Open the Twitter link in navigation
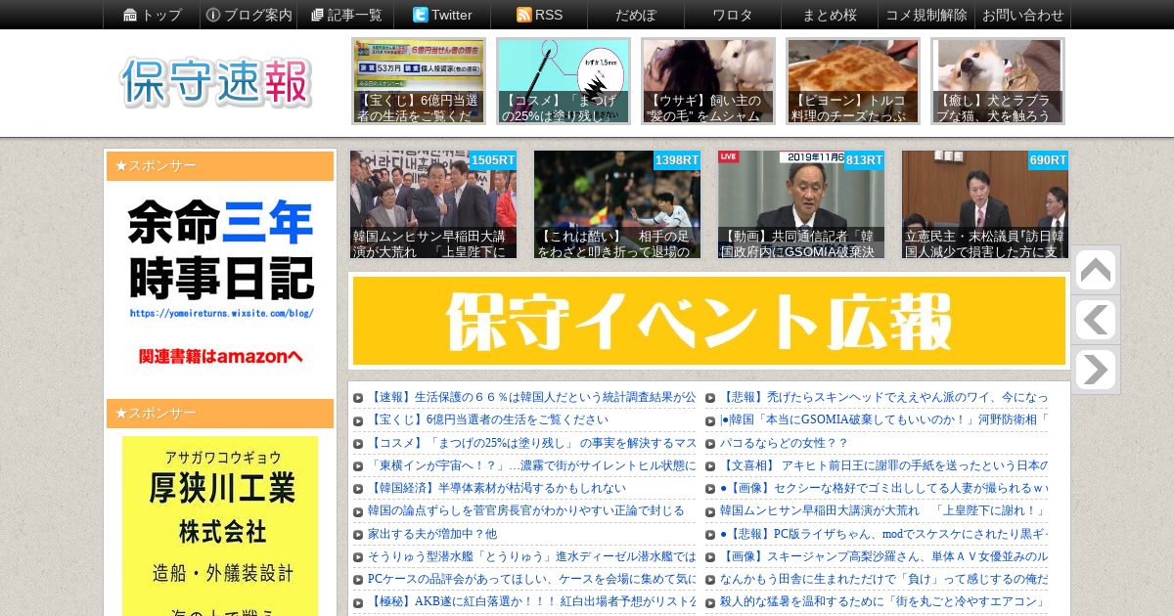The height and width of the screenshot is (616, 1174). point(442,15)
